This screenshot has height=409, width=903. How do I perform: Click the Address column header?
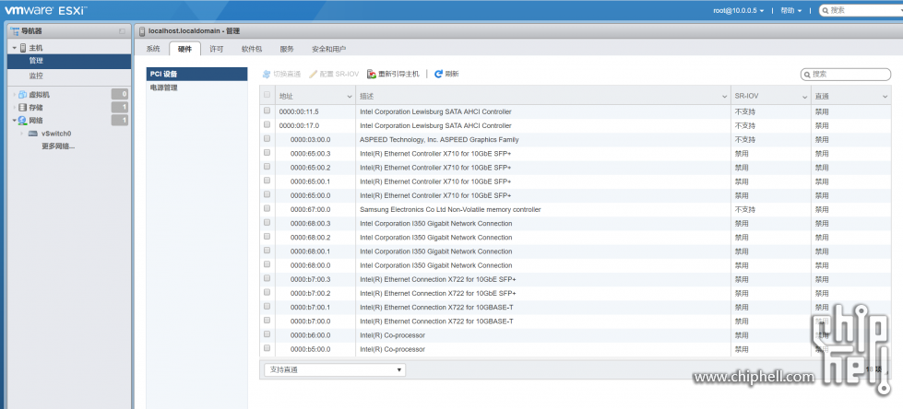point(315,97)
